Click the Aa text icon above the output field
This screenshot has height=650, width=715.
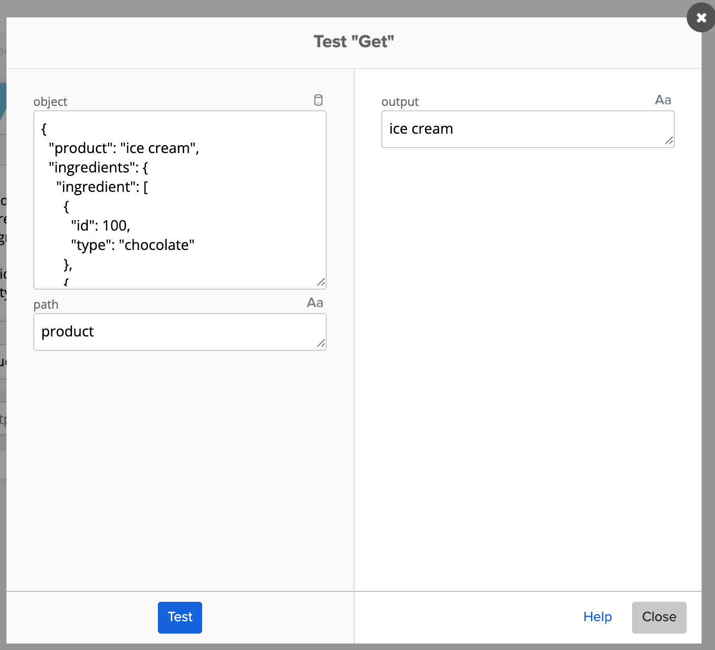pos(663,99)
